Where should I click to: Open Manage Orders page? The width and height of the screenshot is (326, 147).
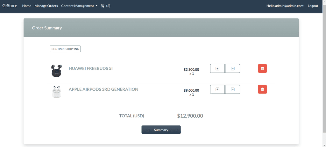[46, 6]
